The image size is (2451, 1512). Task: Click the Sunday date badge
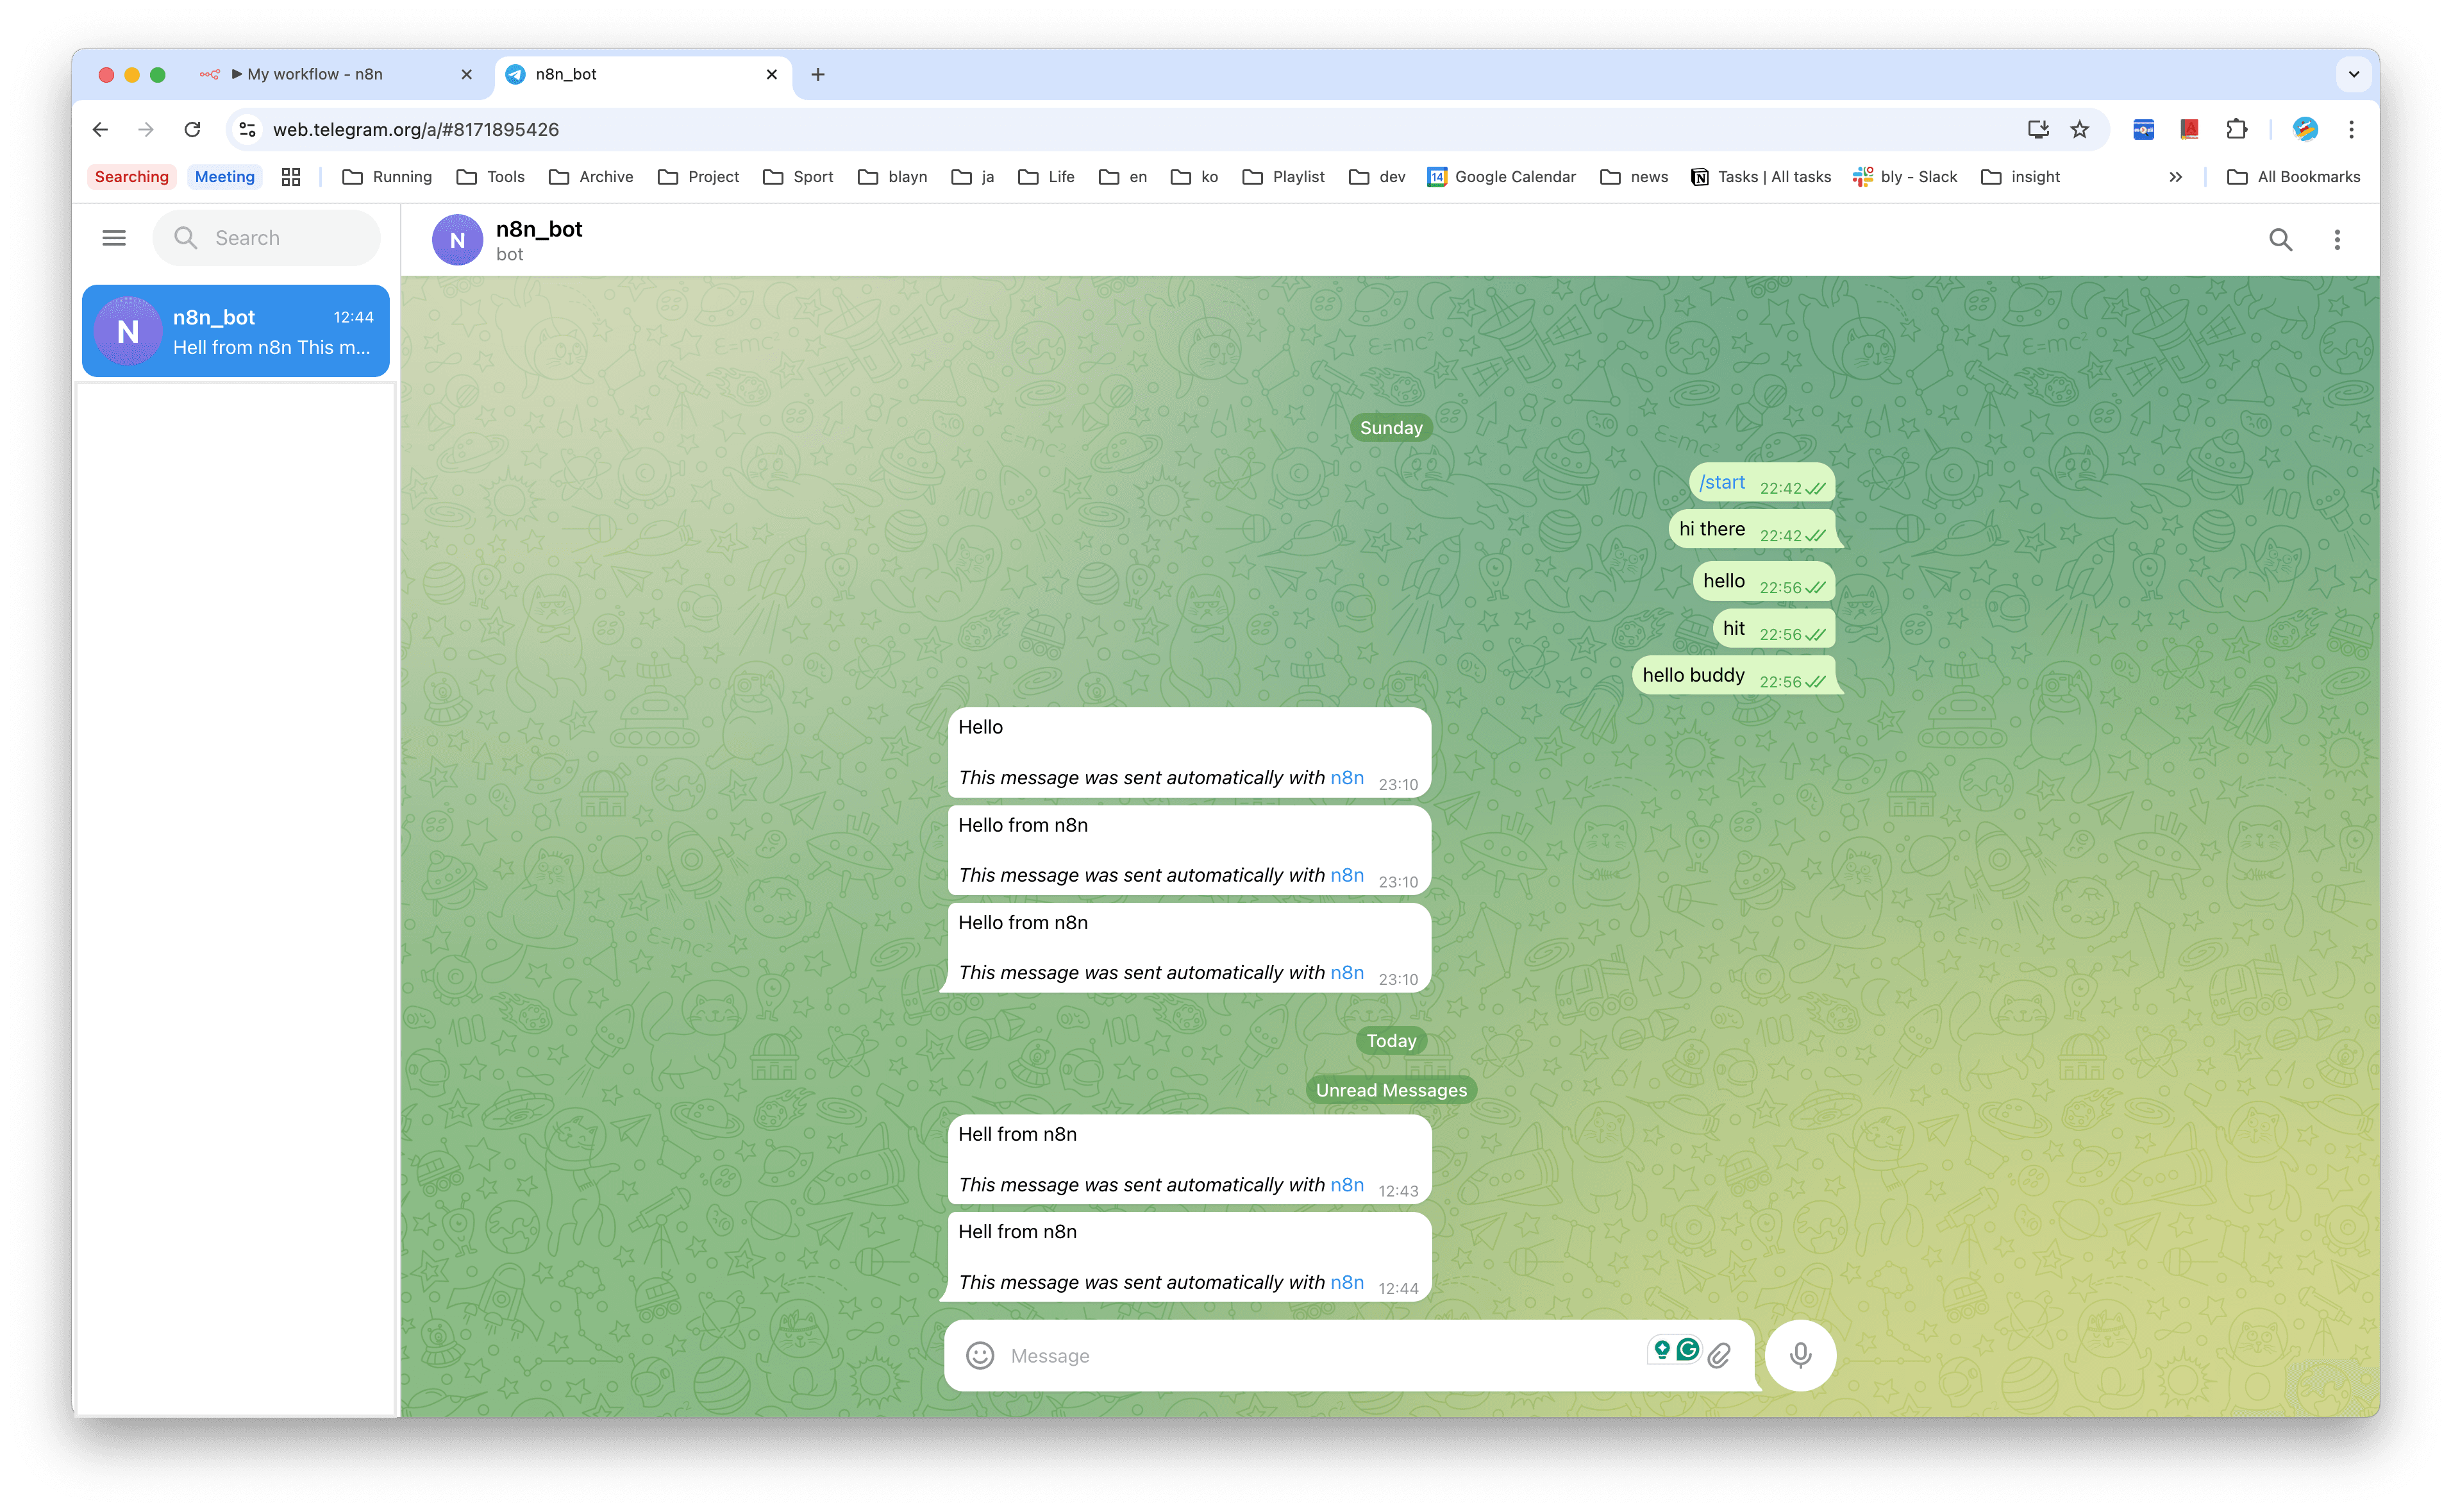tap(1391, 428)
